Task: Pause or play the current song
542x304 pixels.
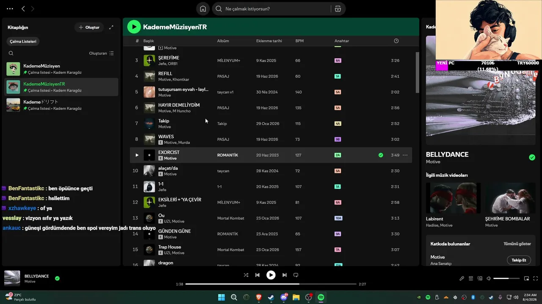Action: (271, 275)
